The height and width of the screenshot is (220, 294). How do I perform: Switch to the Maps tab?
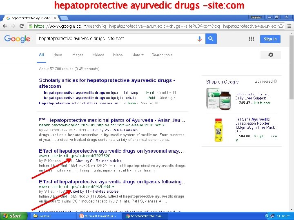click(118, 55)
